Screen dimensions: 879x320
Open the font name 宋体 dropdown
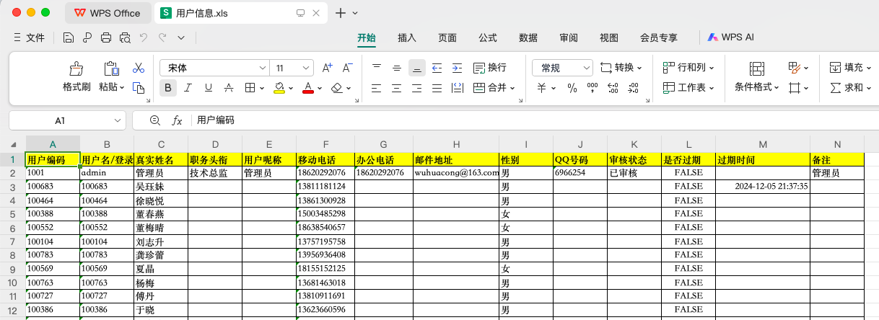[x=263, y=68]
